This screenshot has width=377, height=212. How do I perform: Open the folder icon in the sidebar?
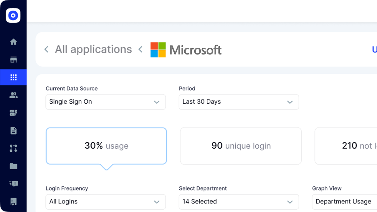13,166
